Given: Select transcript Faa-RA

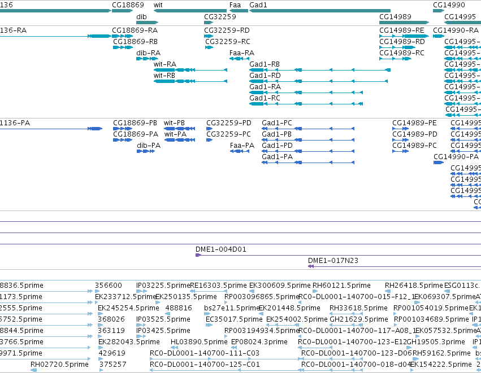Looking at the screenshot, I should tap(239, 59).
